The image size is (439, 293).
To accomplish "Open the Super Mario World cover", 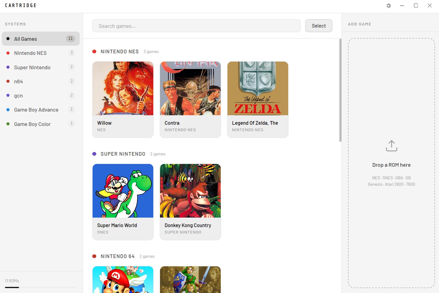I will coord(123,191).
